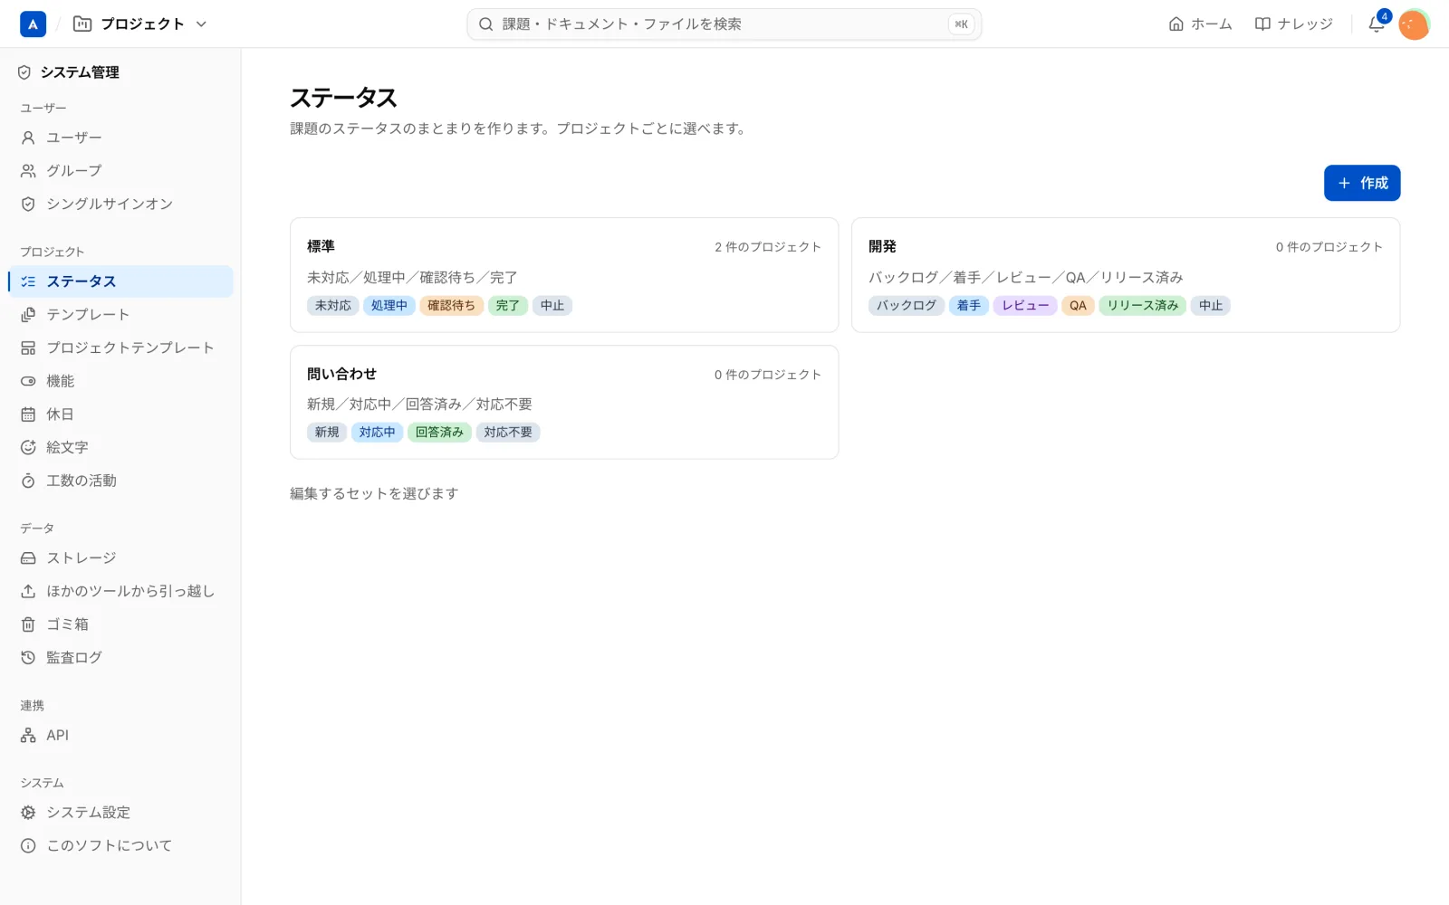Click the orange QA status badge

click(x=1078, y=306)
